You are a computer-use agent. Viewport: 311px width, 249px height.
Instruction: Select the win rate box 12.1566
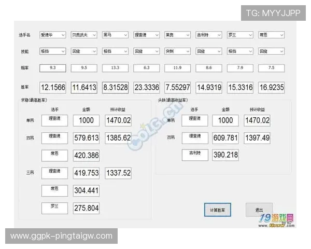(52, 87)
